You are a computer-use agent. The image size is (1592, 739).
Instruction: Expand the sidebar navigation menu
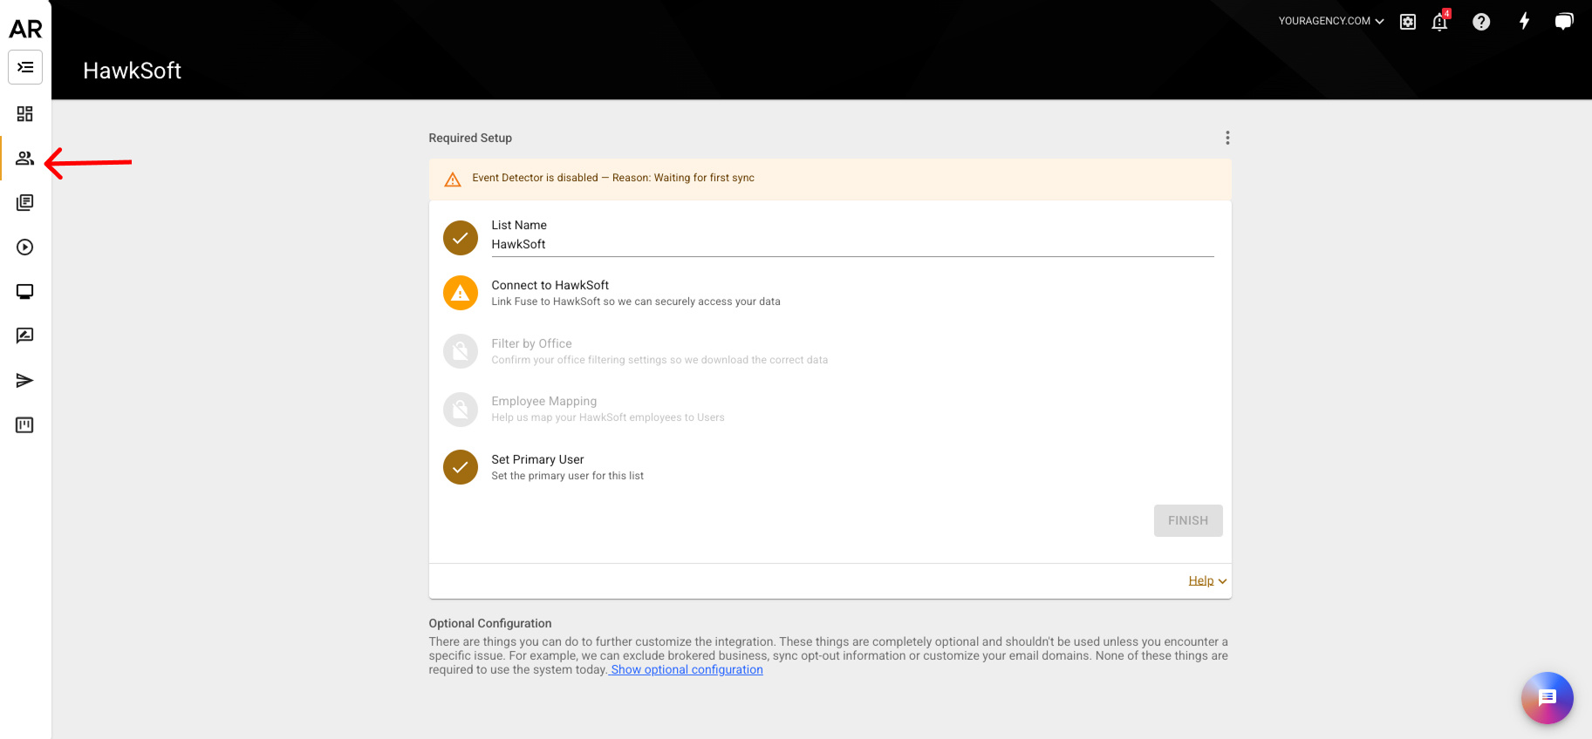(x=25, y=67)
